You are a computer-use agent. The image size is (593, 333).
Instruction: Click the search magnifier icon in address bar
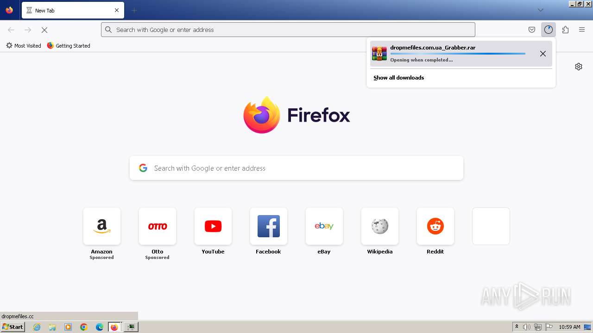click(x=108, y=30)
